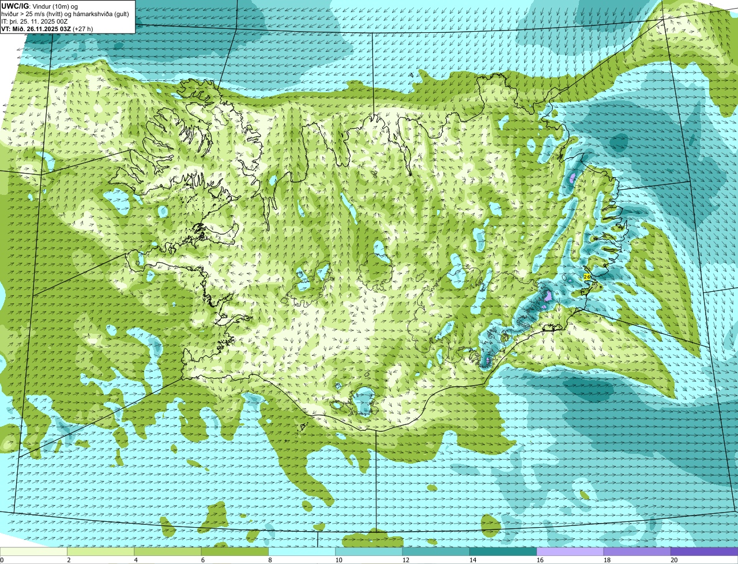Click the "2" label on the wind scale
The height and width of the screenshot is (564, 738).
tap(69, 560)
